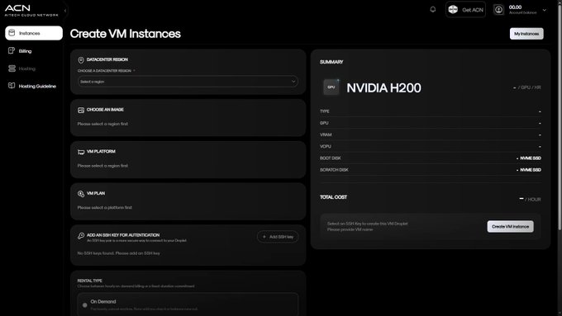This screenshot has height=316, width=562.
Task: Click the 00.00 account balance text
Action: pos(515,7)
